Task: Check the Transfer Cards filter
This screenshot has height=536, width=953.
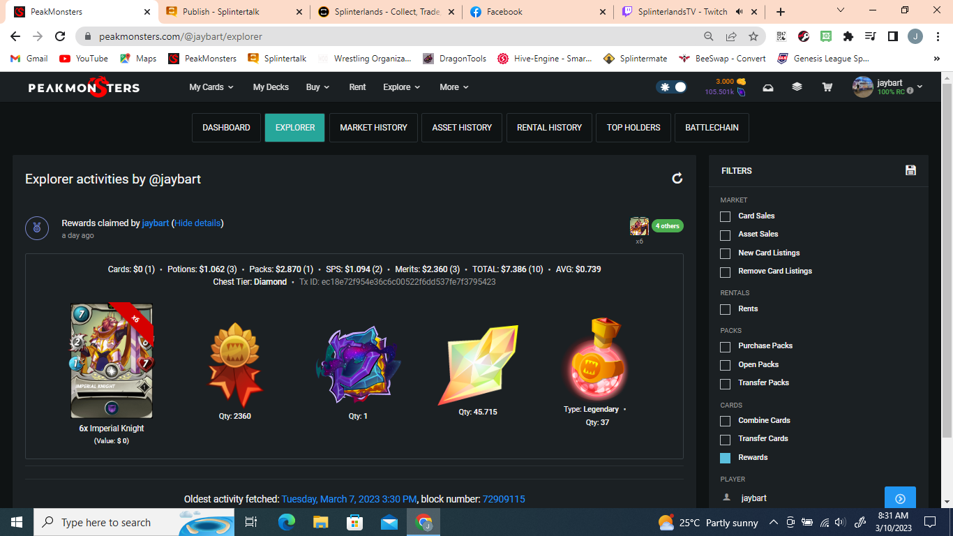Action: tap(726, 439)
